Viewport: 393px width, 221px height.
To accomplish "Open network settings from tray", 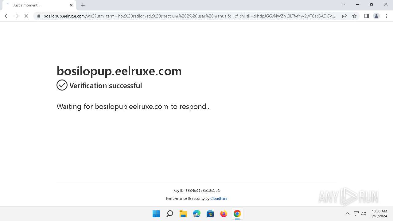I will 356,214.
